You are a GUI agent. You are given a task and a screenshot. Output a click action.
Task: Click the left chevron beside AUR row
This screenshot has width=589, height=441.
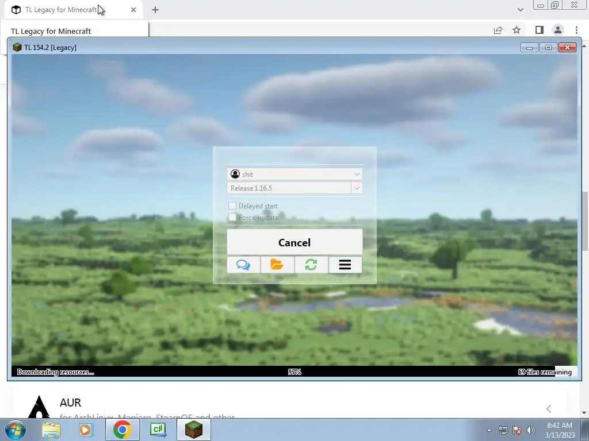549,409
